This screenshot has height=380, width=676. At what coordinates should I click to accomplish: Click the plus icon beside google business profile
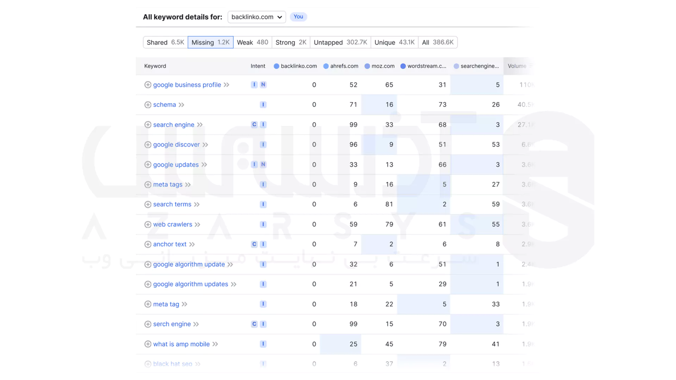pyautogui.click(x=148, y=85)
